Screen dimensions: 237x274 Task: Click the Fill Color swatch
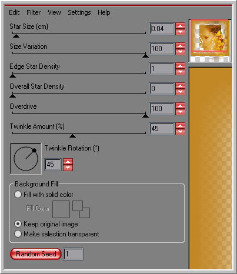[x=61, y=209]
